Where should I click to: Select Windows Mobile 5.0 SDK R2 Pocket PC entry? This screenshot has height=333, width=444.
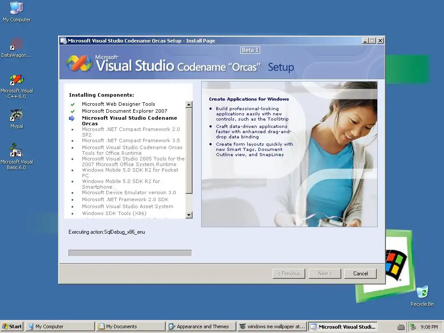click(x=130, y=173)
